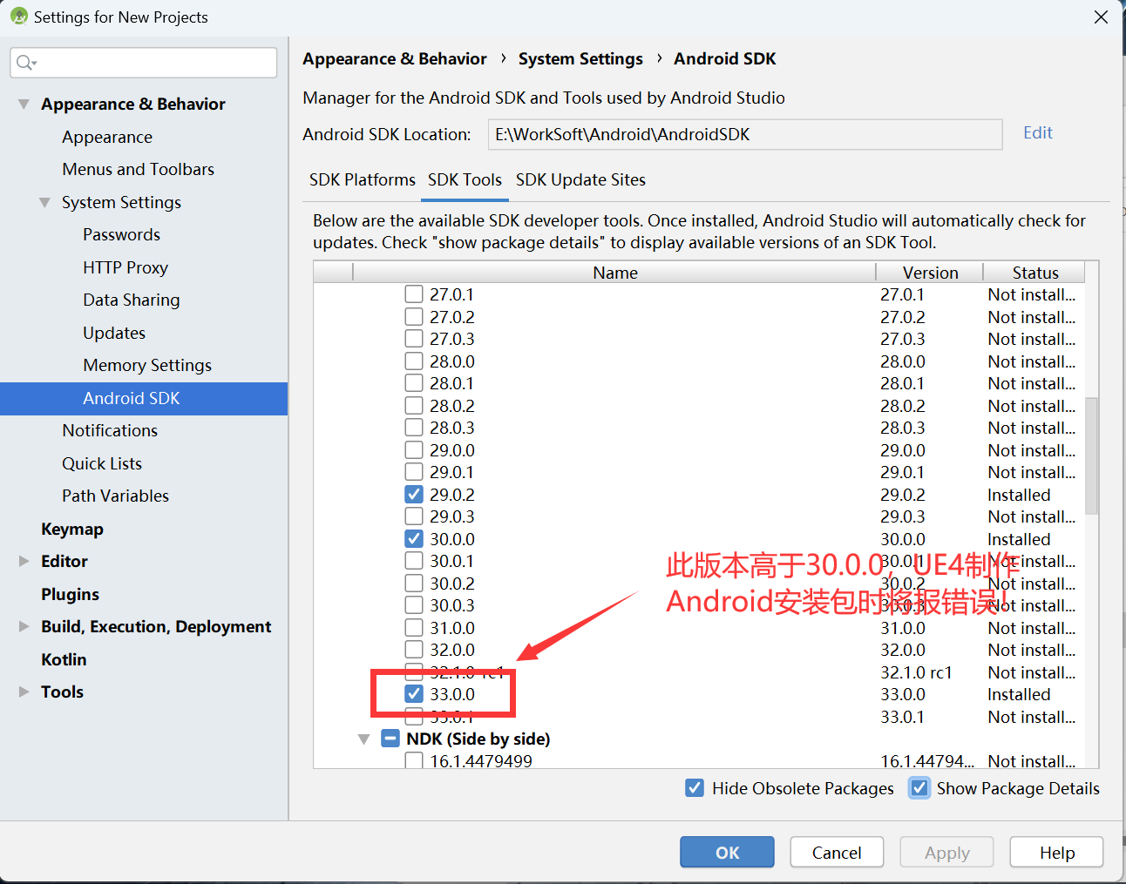Check the 30.0.3 build tools checkbox

[414, 606]
